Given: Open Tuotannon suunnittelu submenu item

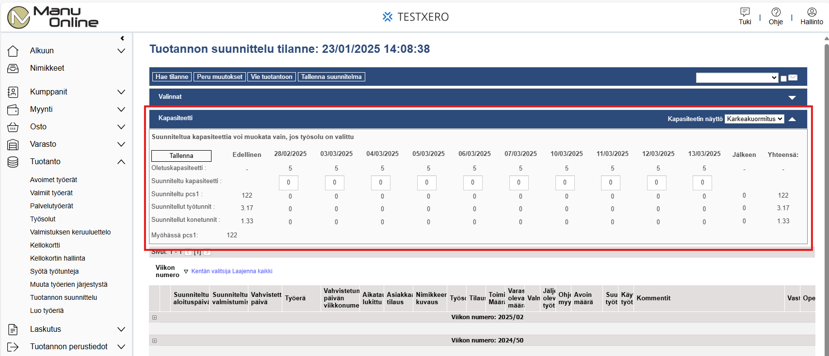Looking at the screenshot, I should 64,297.
